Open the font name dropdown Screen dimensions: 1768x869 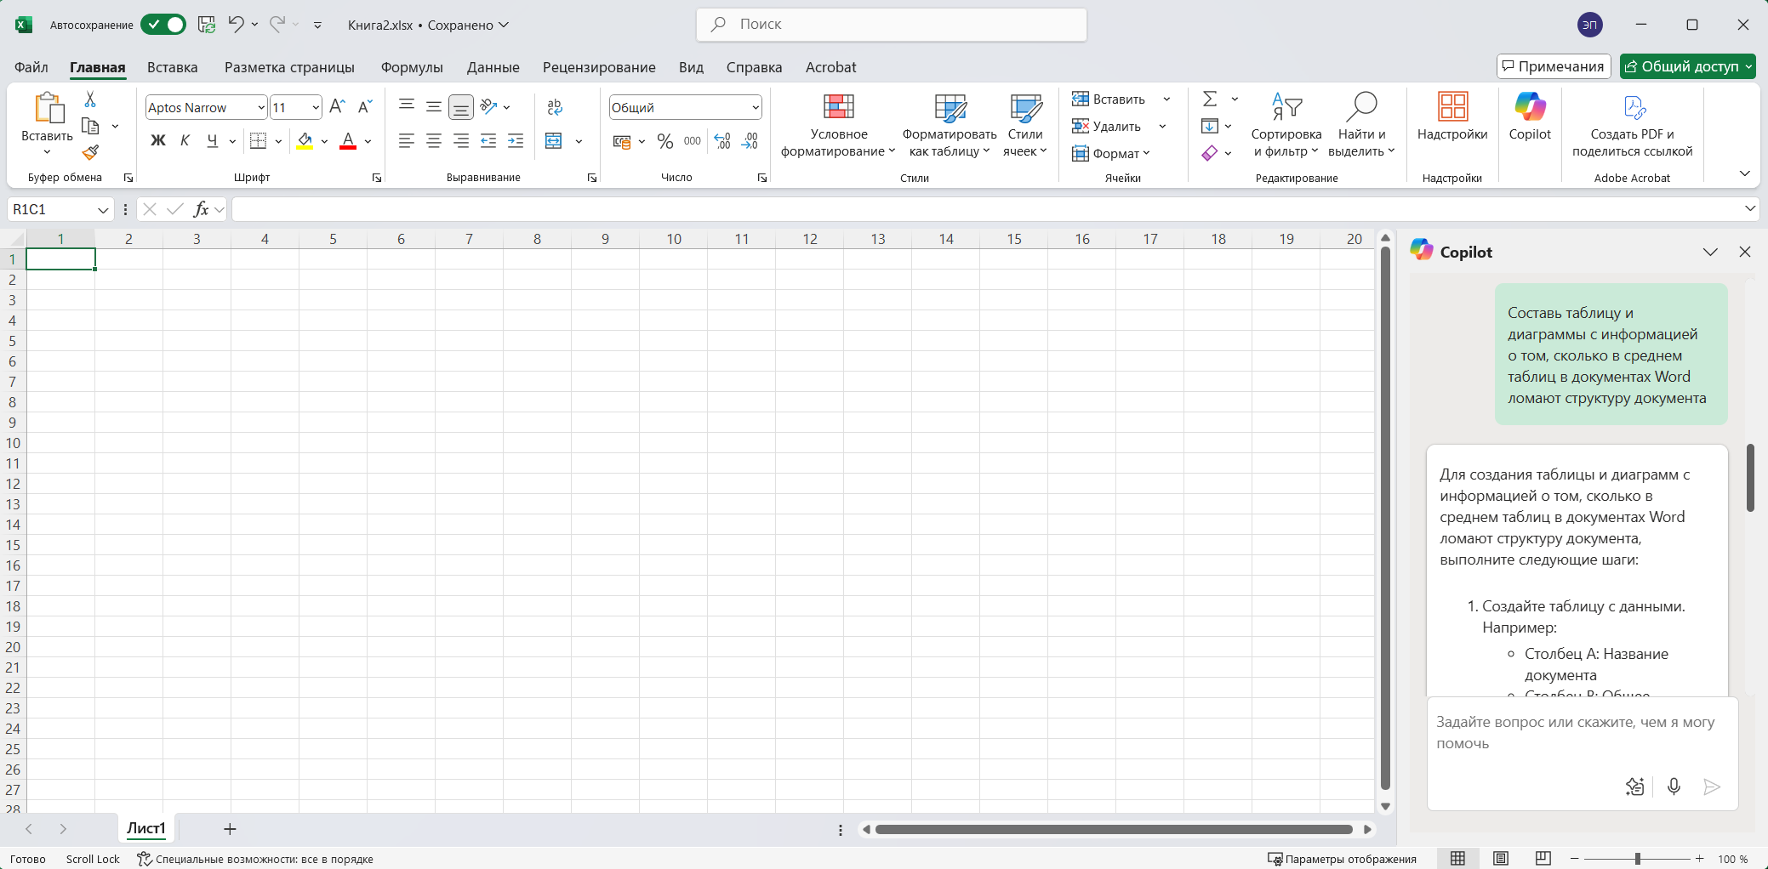coord(260,108)
